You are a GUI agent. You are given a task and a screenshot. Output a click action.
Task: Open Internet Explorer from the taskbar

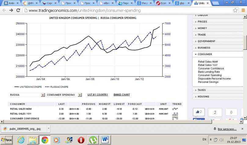click(21, 140)
